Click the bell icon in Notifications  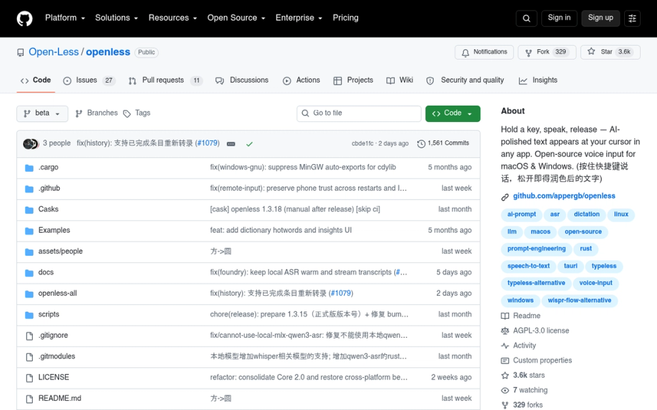(x=465, y=52)
